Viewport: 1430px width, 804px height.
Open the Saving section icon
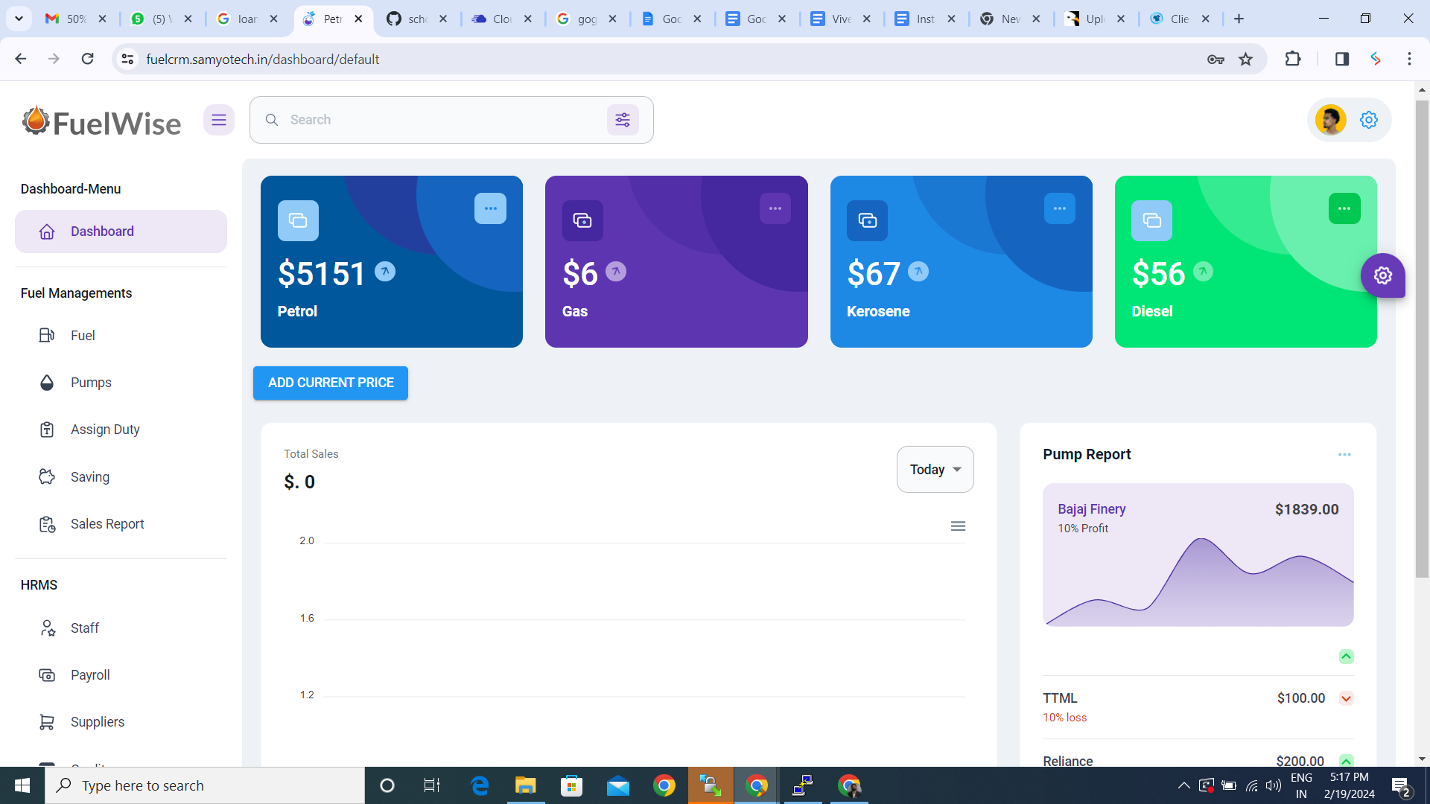pyautogui.click(x=47, y=477)
